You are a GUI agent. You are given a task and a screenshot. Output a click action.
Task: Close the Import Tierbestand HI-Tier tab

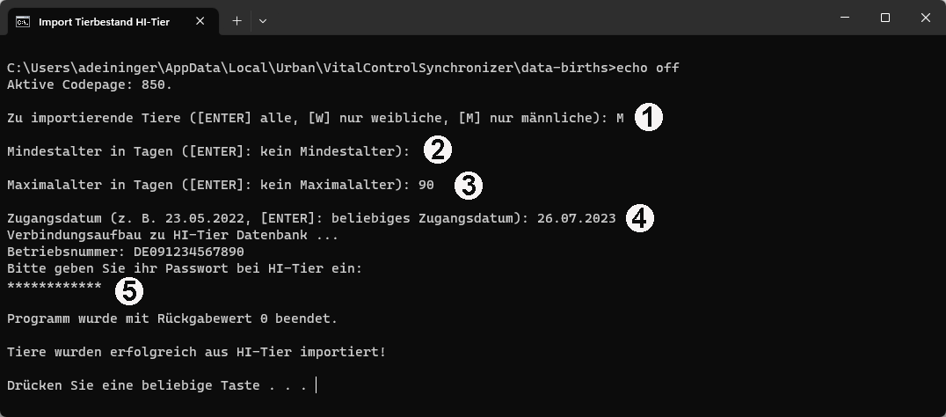[x=200, y=21]
